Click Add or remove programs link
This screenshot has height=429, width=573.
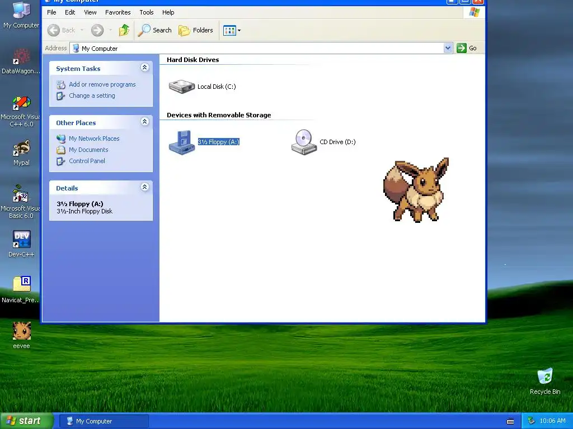[102, 84]
